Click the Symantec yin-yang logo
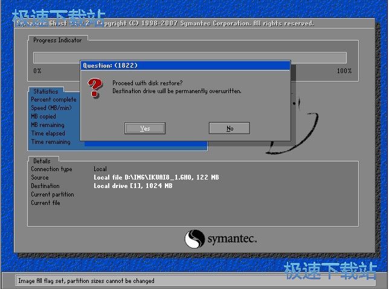The height and width of the screenshot is (289, 389). [x=194, y=239]
